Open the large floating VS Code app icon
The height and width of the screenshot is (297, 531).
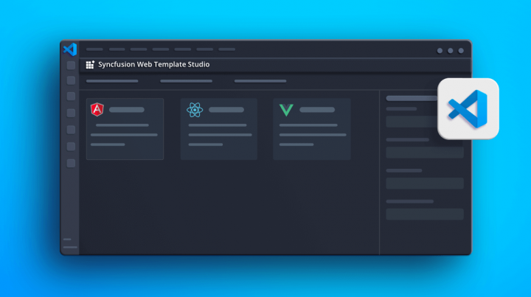point(468,108)
